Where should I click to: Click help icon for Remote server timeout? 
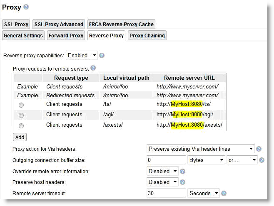pyautogui.click(x=224, y=193)
